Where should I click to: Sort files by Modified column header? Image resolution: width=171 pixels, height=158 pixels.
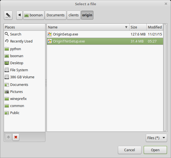155,27
